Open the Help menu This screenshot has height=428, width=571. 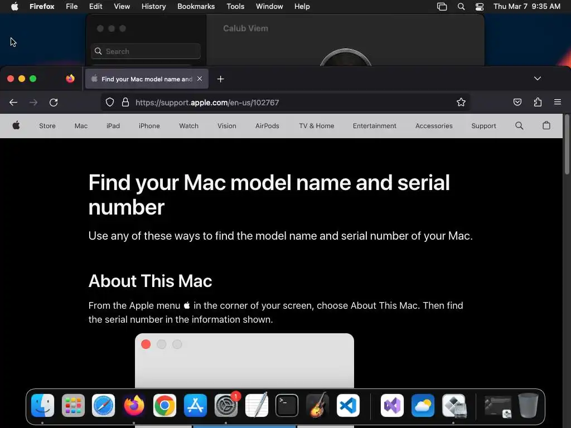pos(302,6)
